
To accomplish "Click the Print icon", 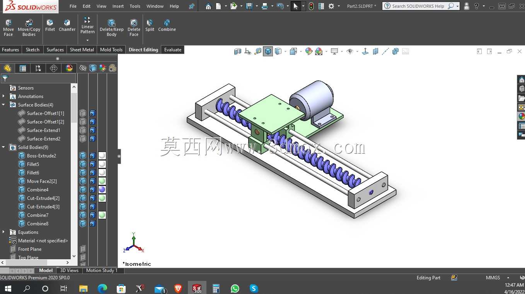I will [265, 6].
